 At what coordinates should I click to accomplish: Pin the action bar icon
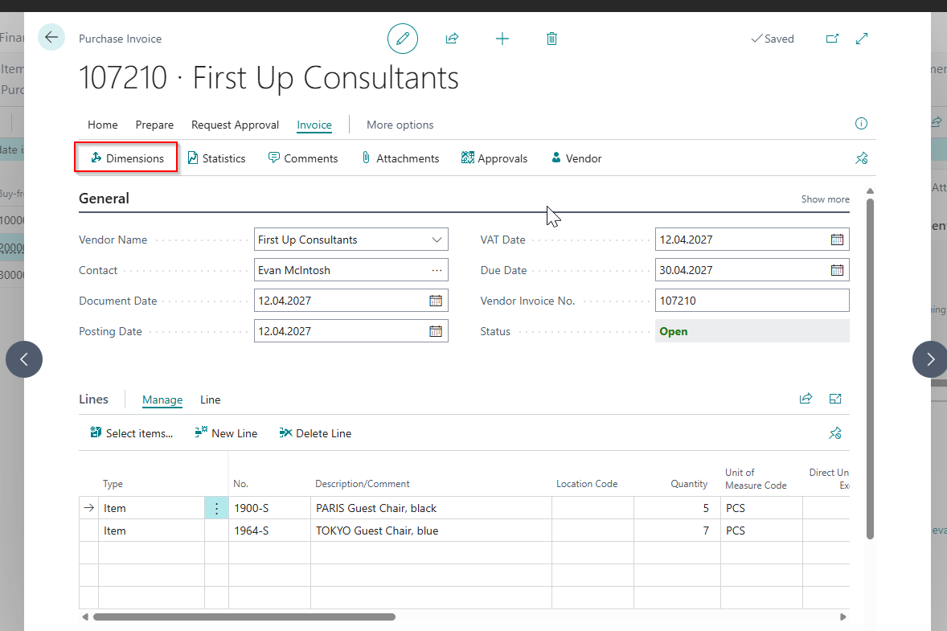[x=861, y=158]
